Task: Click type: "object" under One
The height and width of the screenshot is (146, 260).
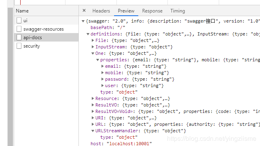Action: 119,92
